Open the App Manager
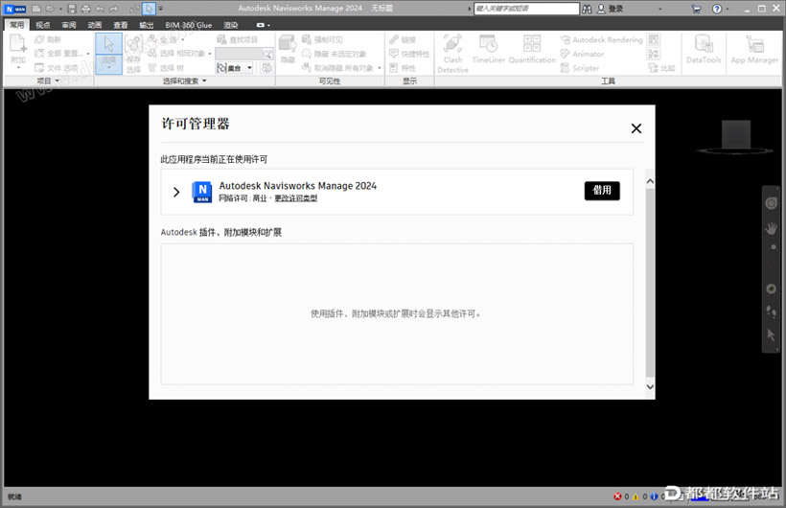Image resolution: width=786 pixels, height=508 pixels. coord(754,49)
